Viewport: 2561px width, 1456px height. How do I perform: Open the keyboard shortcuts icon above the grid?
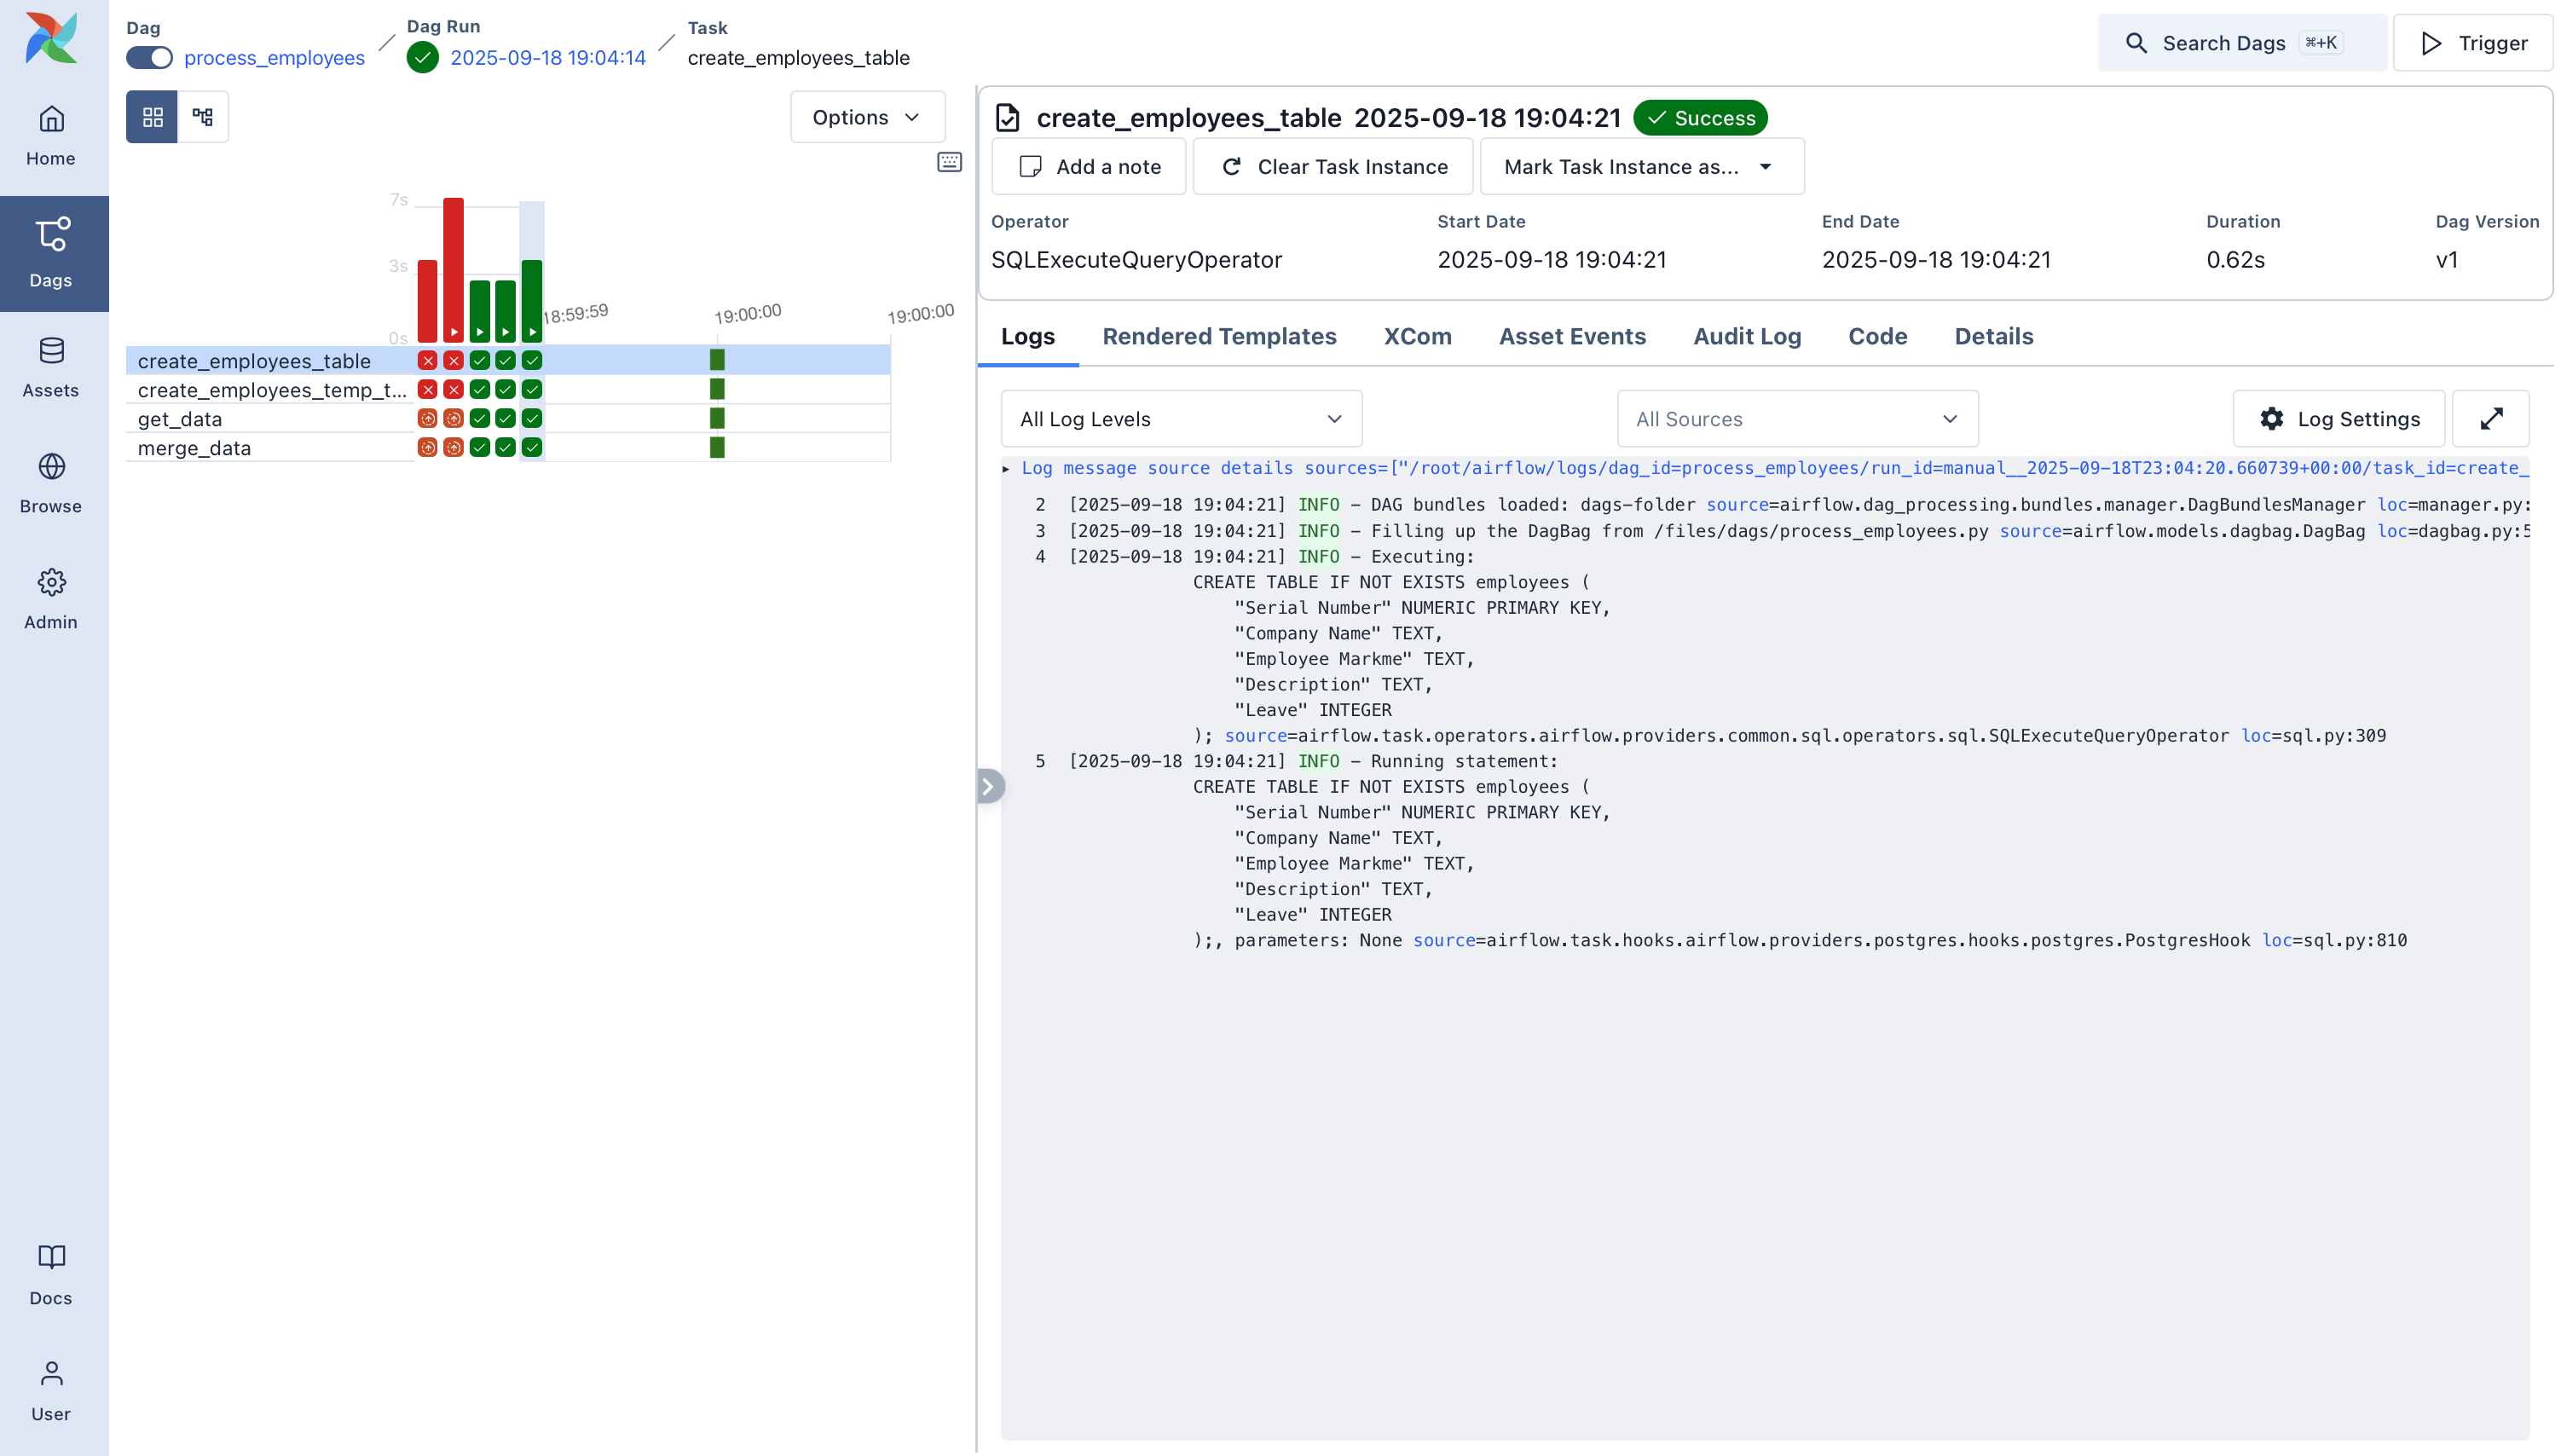click(x=948, y=161)
